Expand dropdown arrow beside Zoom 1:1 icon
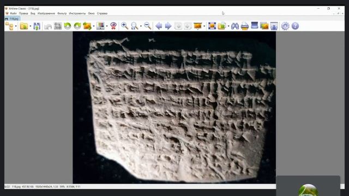Screen dimensions: 349x196 (141, 26)
